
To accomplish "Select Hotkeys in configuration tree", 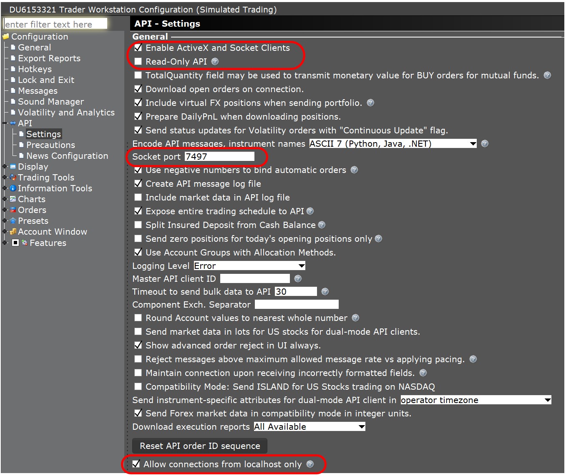I will [35, 69].
